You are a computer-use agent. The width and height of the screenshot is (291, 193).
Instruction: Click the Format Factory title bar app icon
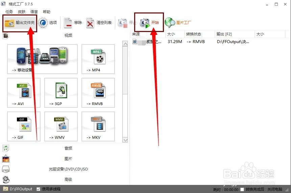(3, 4)
